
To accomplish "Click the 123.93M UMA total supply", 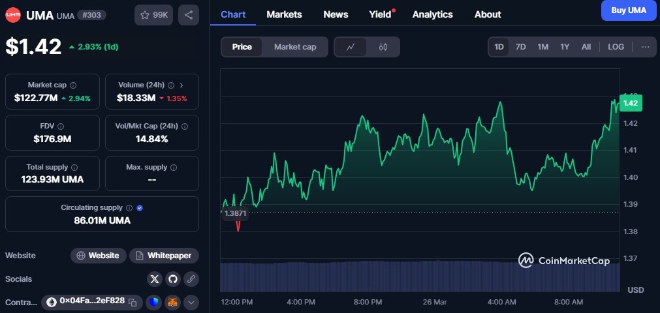I will click(53, 179).
